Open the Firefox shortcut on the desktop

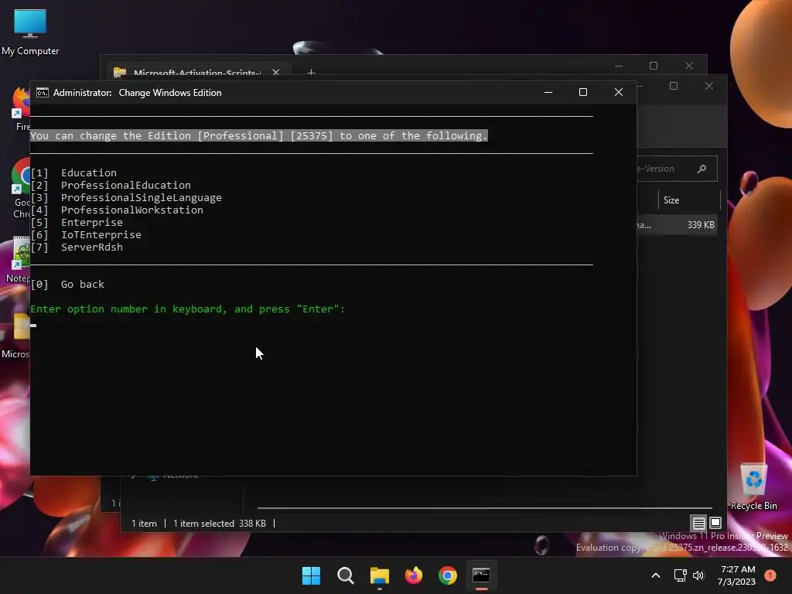coord(21,108)
